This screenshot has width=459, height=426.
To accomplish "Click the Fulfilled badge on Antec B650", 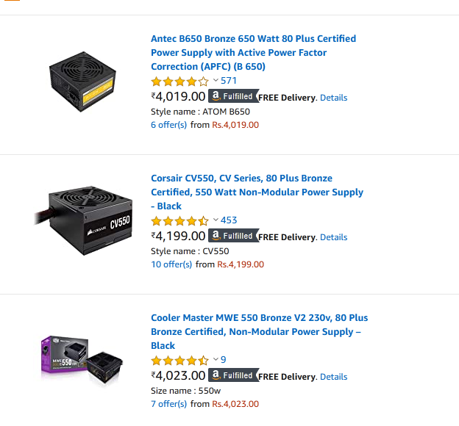I will click(232, 96).
